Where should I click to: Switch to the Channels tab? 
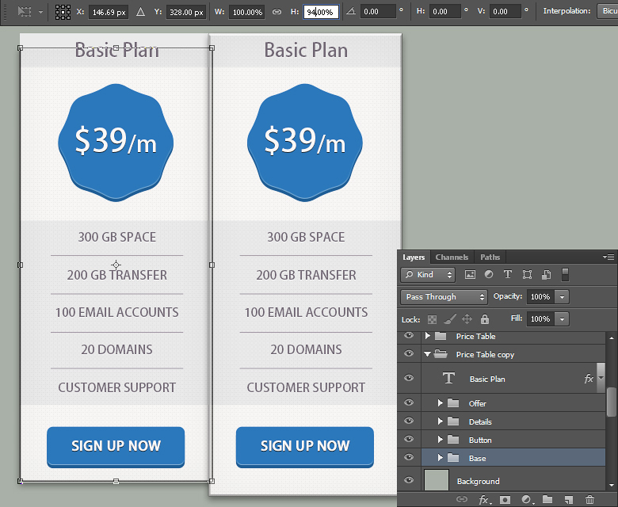pyautogui.click(x=452, y=257)
